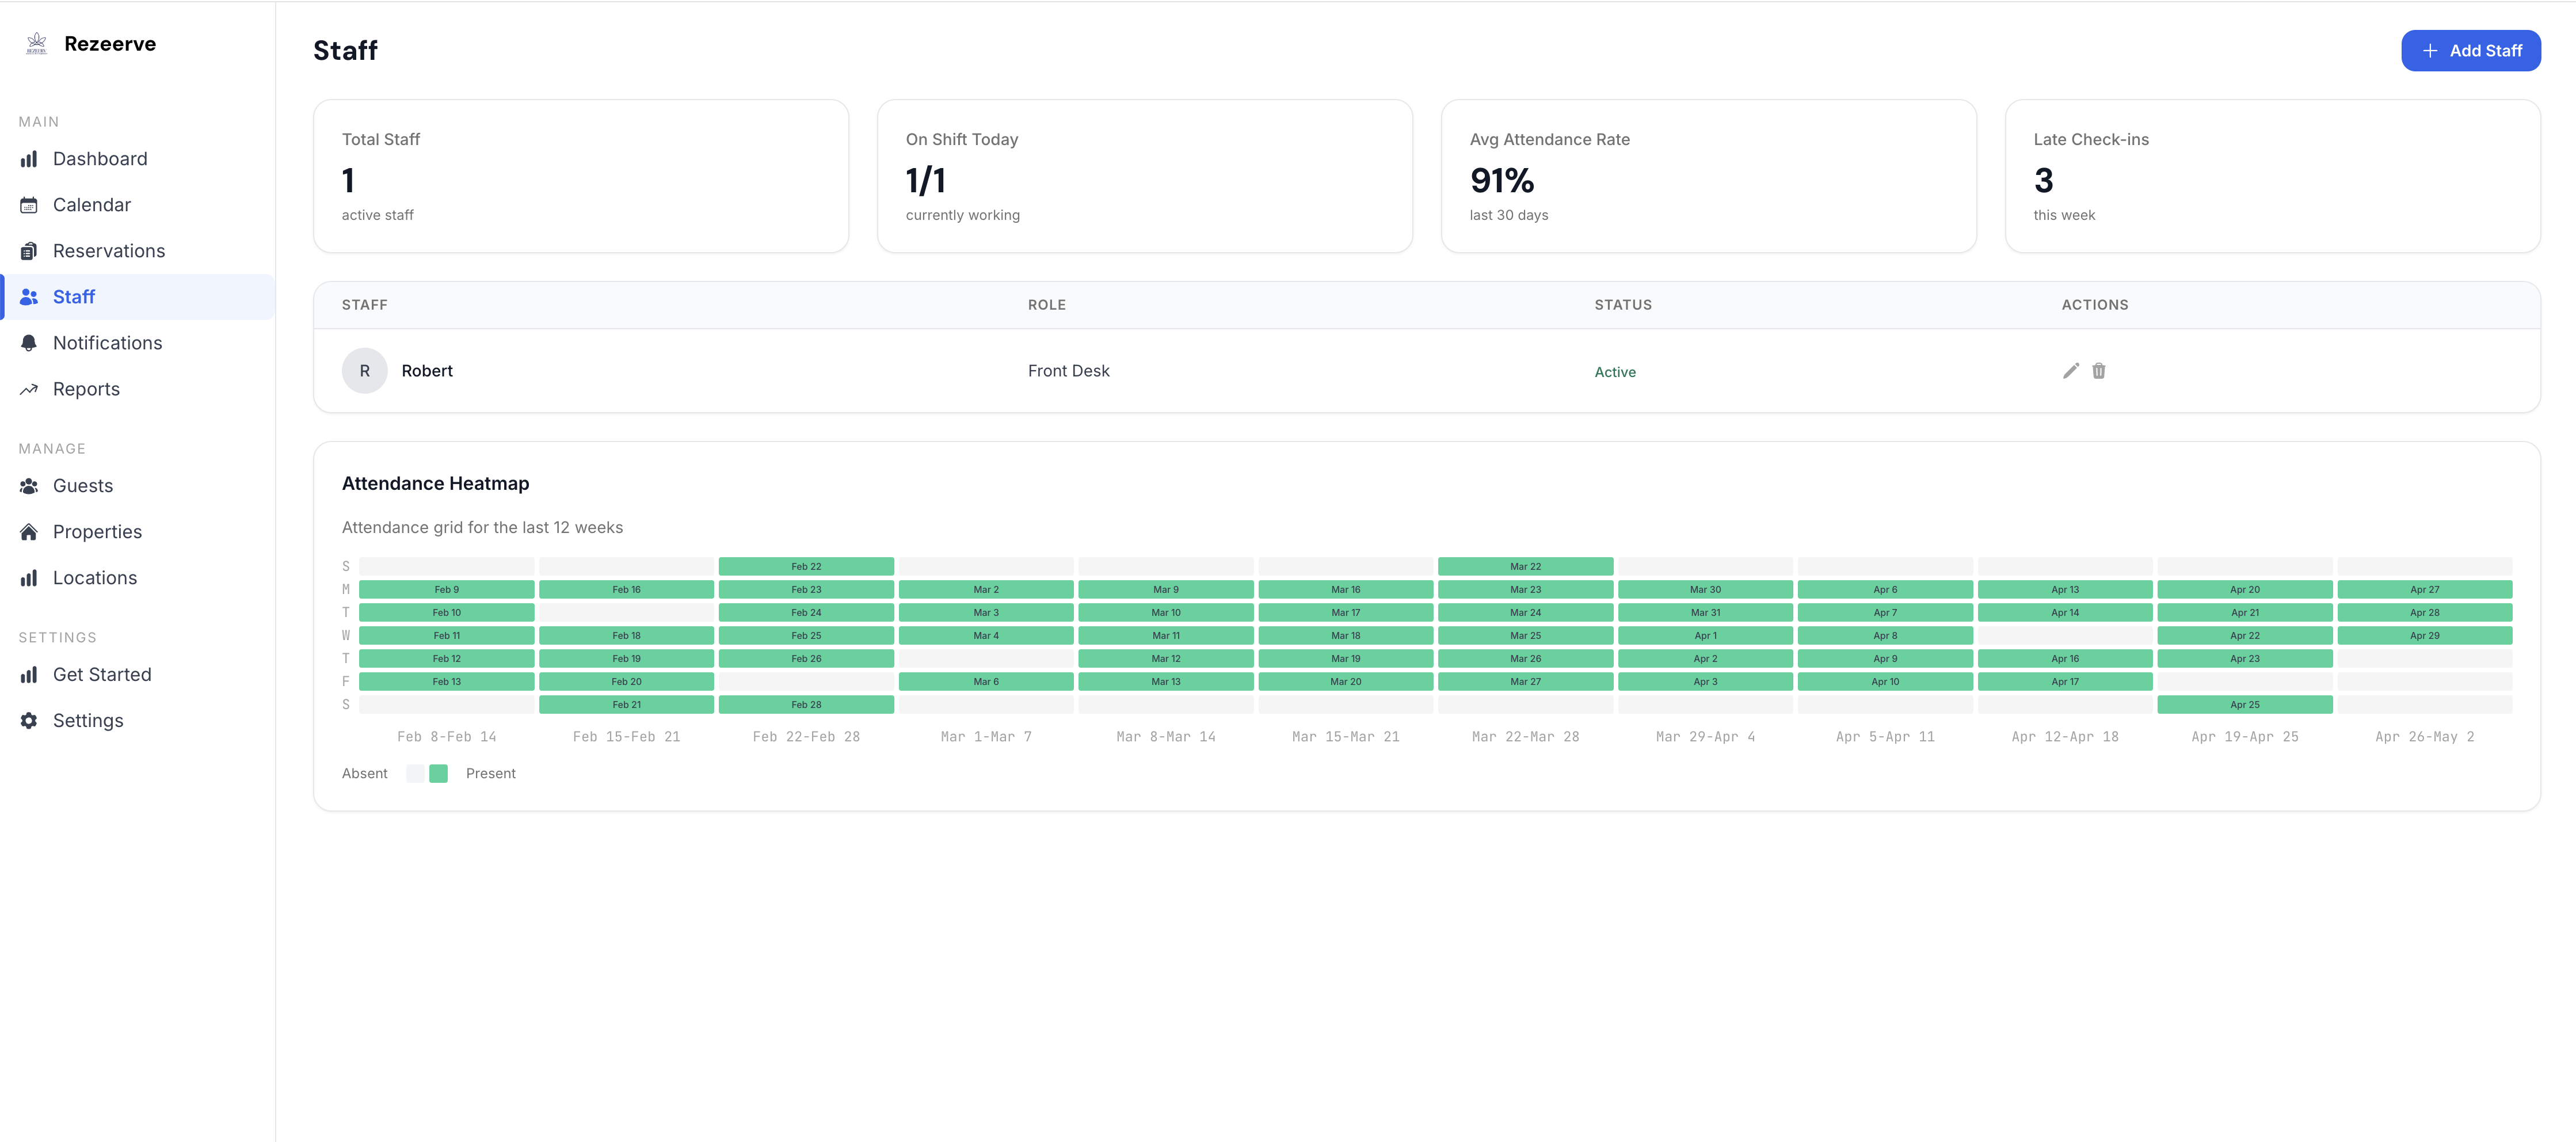Click the Calendar icon in sidebar
Image resolution: width=2576 pixels, height=1142 pixels.
(x=29, y=205)
